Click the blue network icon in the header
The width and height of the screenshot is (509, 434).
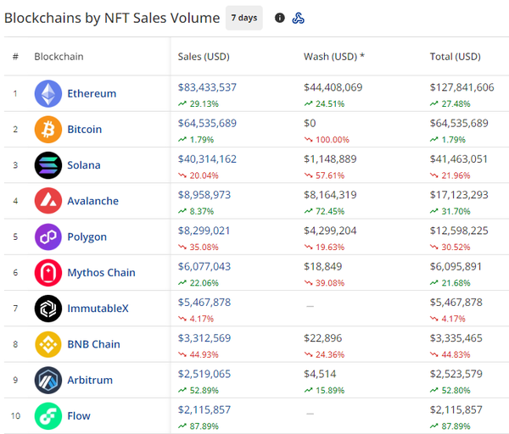click(x=299, y=18)
